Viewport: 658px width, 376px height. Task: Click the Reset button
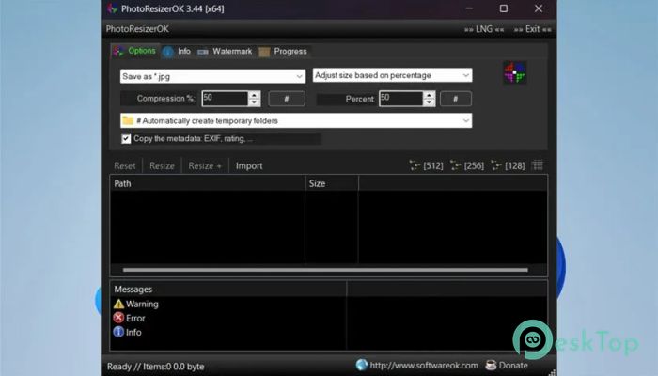click(x=125, y=166)
